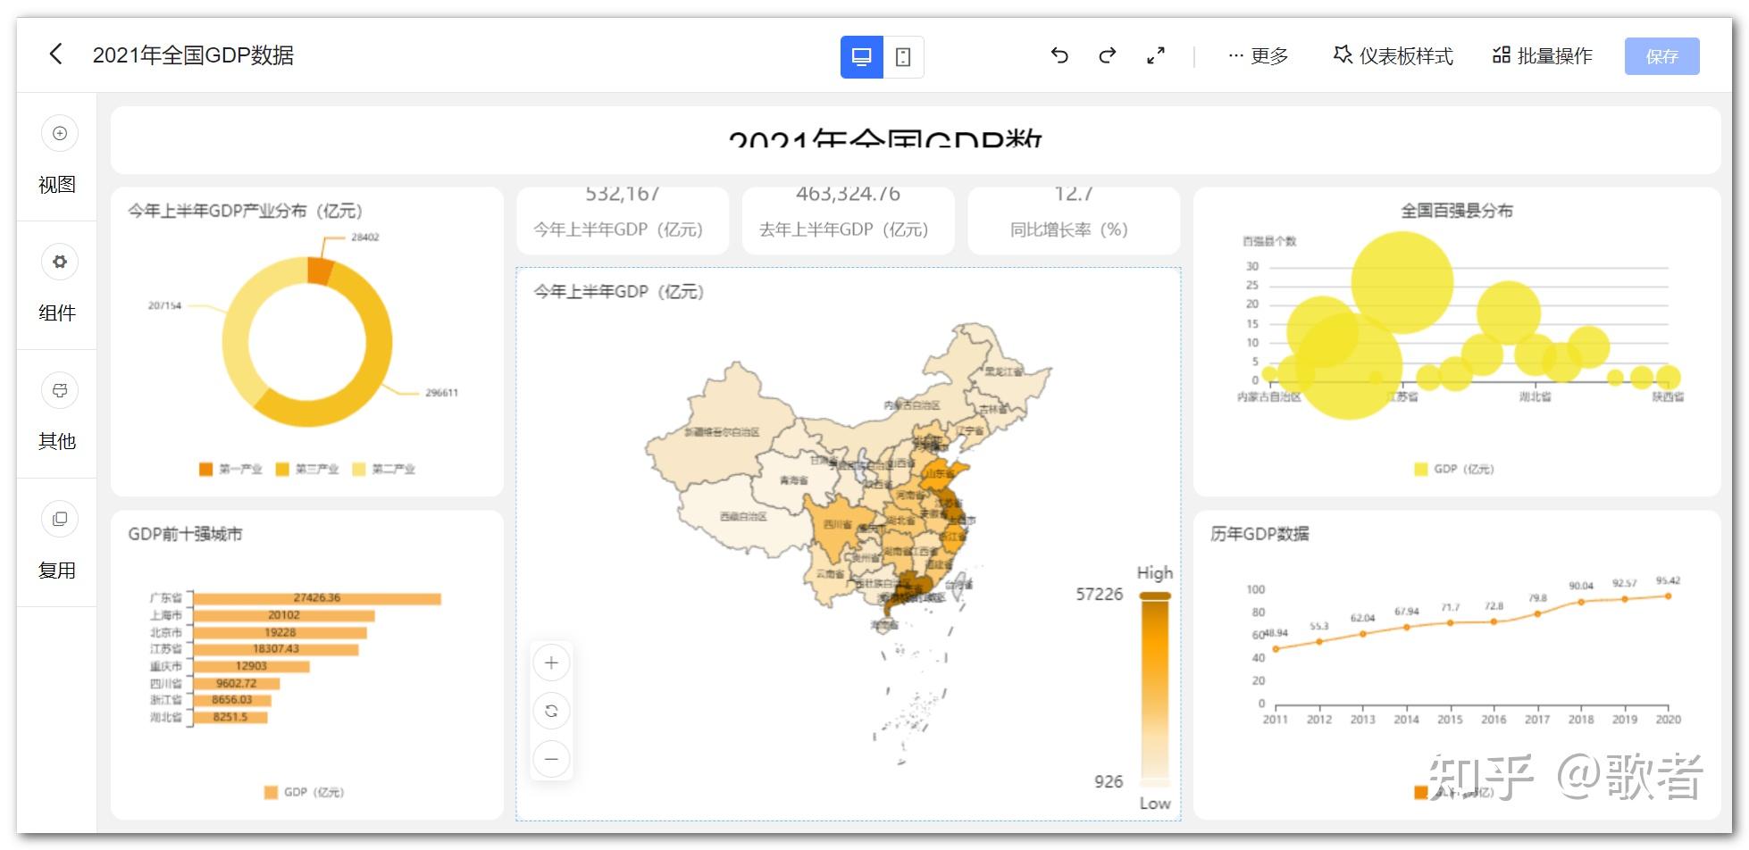
Task: Click the back chevron next to the title
Action: click(x=56, y=55)
